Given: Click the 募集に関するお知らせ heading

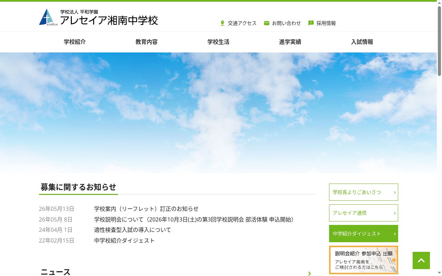Looking at the screenshot, I should click(x=78, y=187).
